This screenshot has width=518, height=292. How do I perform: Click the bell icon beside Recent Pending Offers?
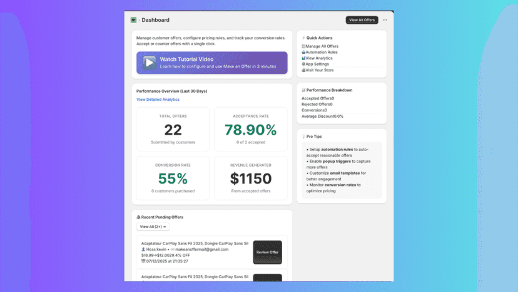pos(138,217)
